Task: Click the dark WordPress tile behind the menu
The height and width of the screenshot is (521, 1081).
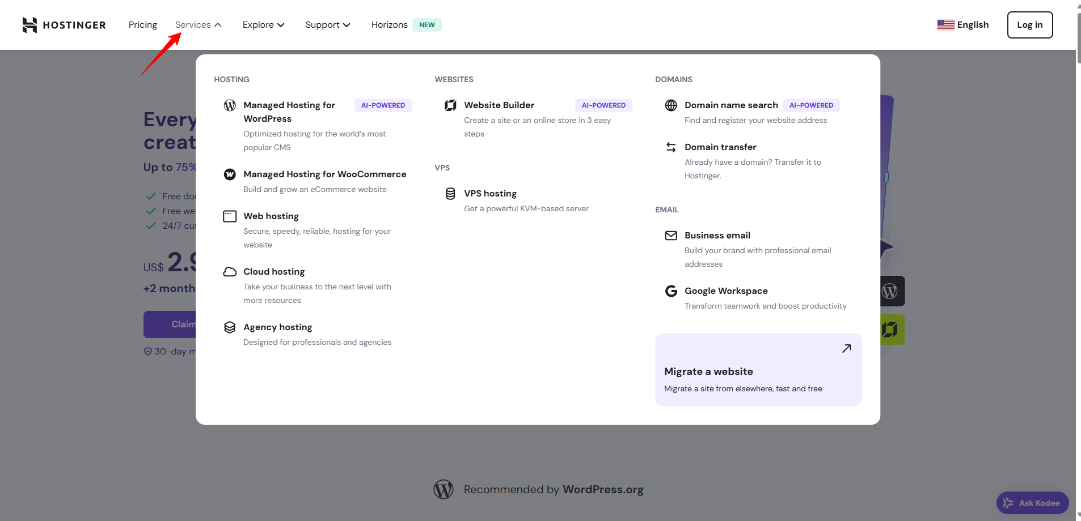Action: click(x=892, y=291)
